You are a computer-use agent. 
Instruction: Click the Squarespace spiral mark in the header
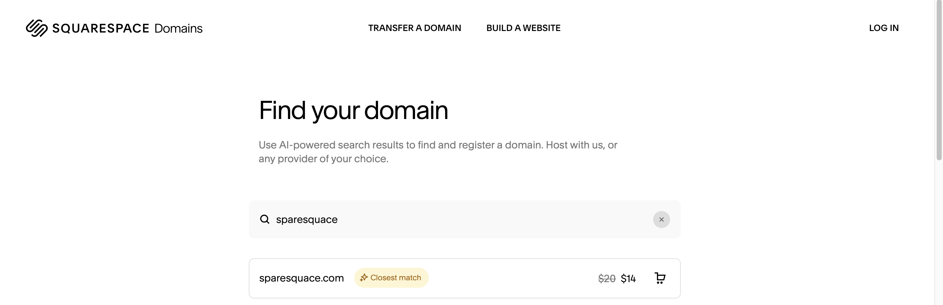coord(36,28)
